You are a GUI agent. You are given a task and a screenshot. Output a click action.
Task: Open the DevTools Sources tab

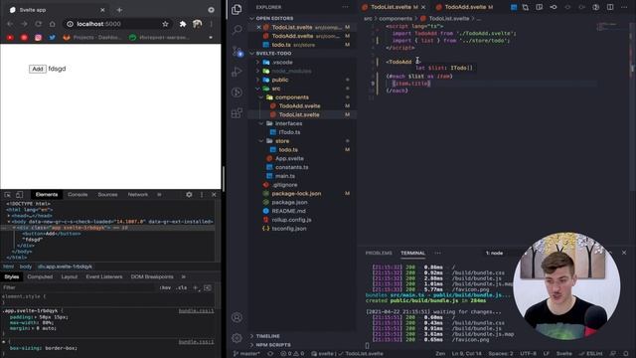[x=107, y=195]
